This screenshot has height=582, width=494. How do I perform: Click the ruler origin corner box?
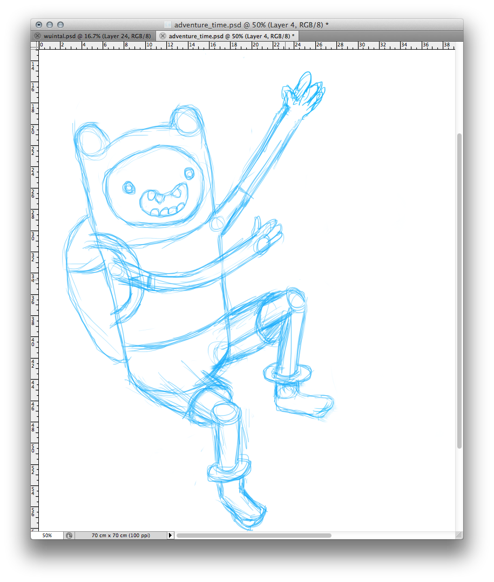click(x=35, y=45)
